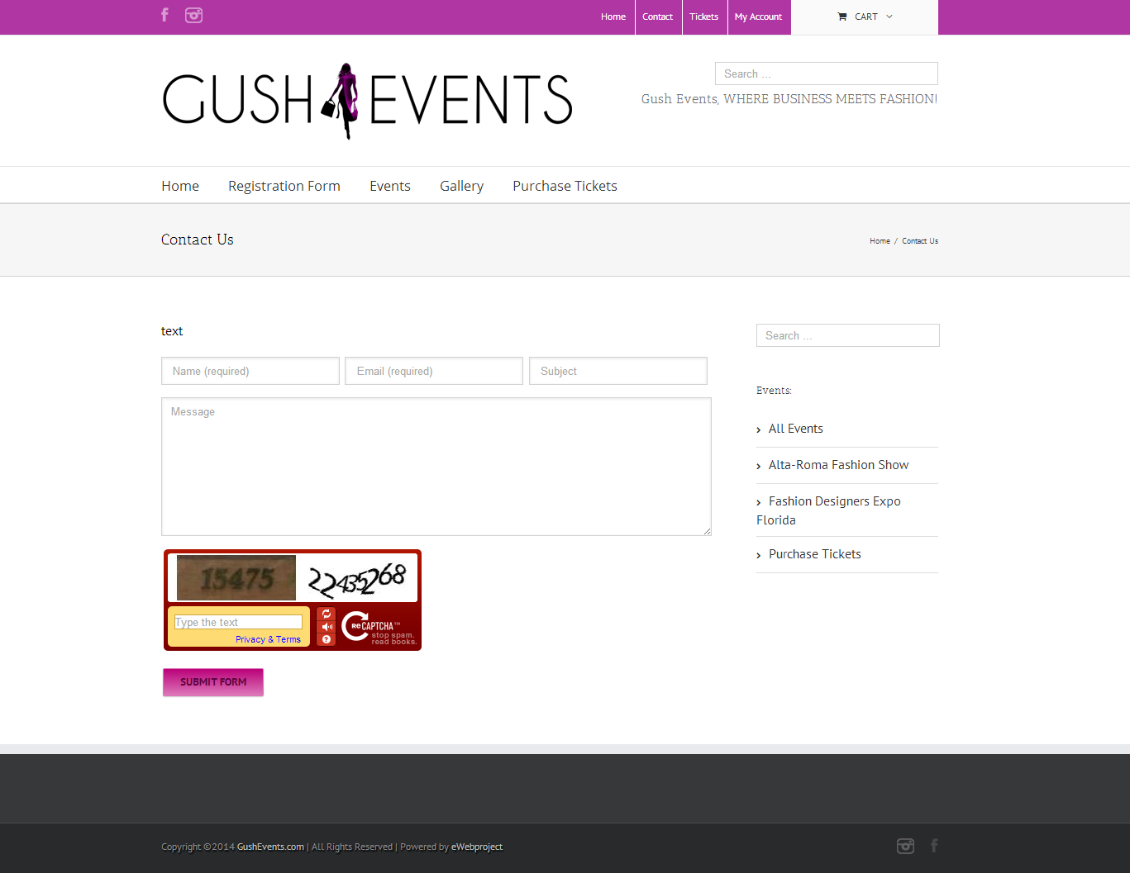Click the shopping cart icon
Screen dimensions: 1130x873
point(842,17)
